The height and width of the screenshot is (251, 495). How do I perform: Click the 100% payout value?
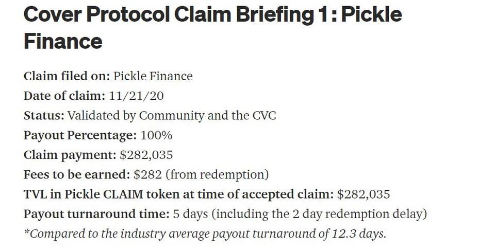pos(154,135)
